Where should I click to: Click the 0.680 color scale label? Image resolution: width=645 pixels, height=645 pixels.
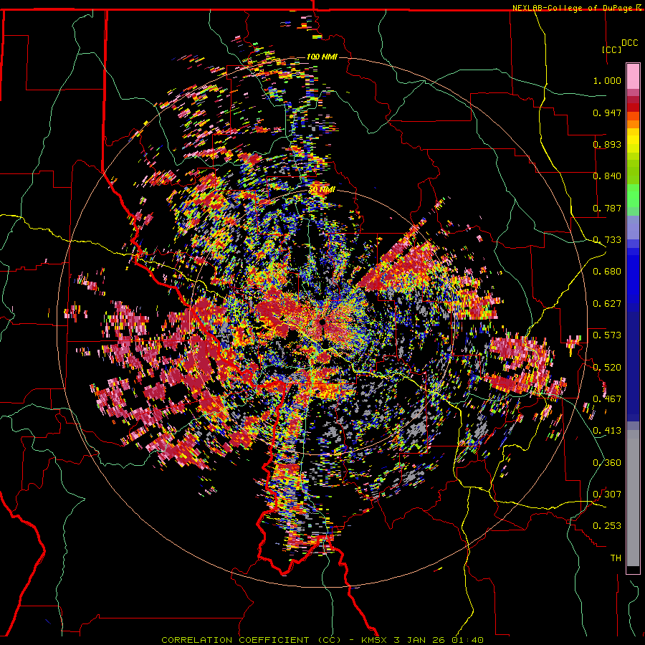[607, 272]
